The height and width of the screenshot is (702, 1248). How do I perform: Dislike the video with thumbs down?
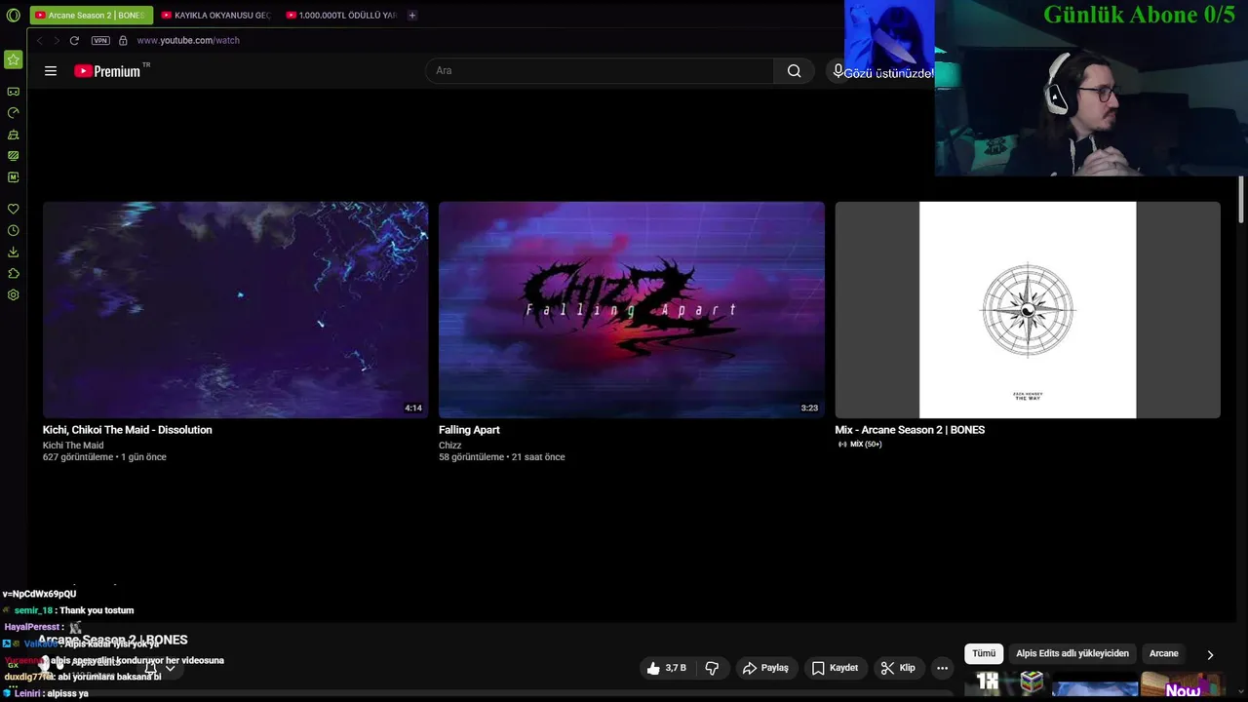coord(712,668)
